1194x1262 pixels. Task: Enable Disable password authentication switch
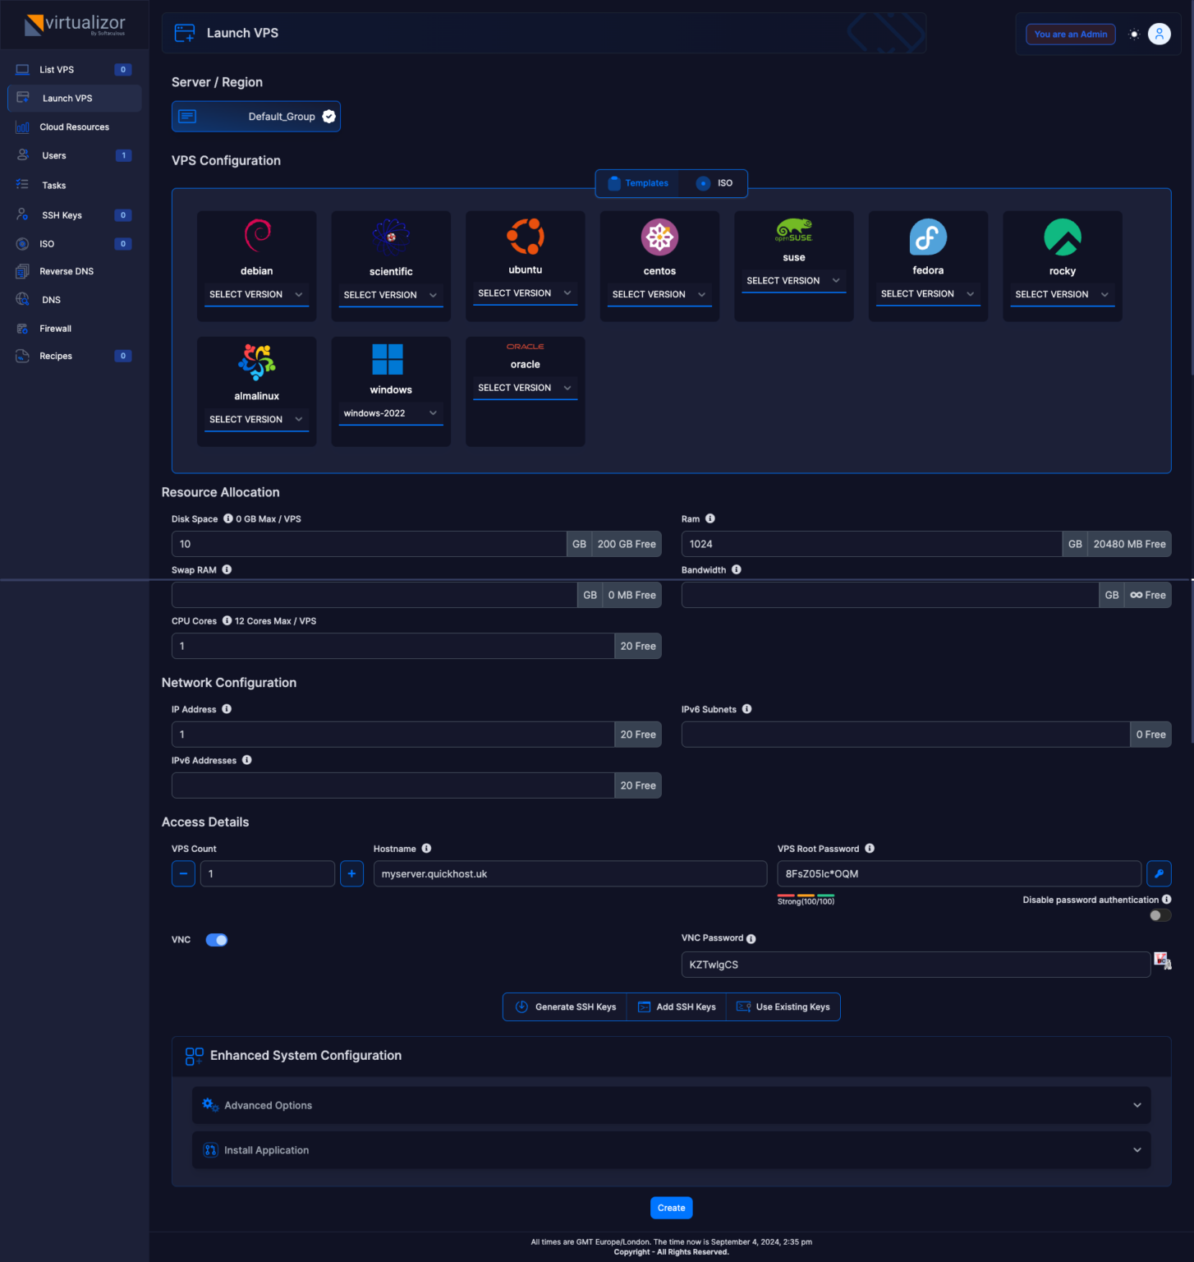[x=1160, y=915]
